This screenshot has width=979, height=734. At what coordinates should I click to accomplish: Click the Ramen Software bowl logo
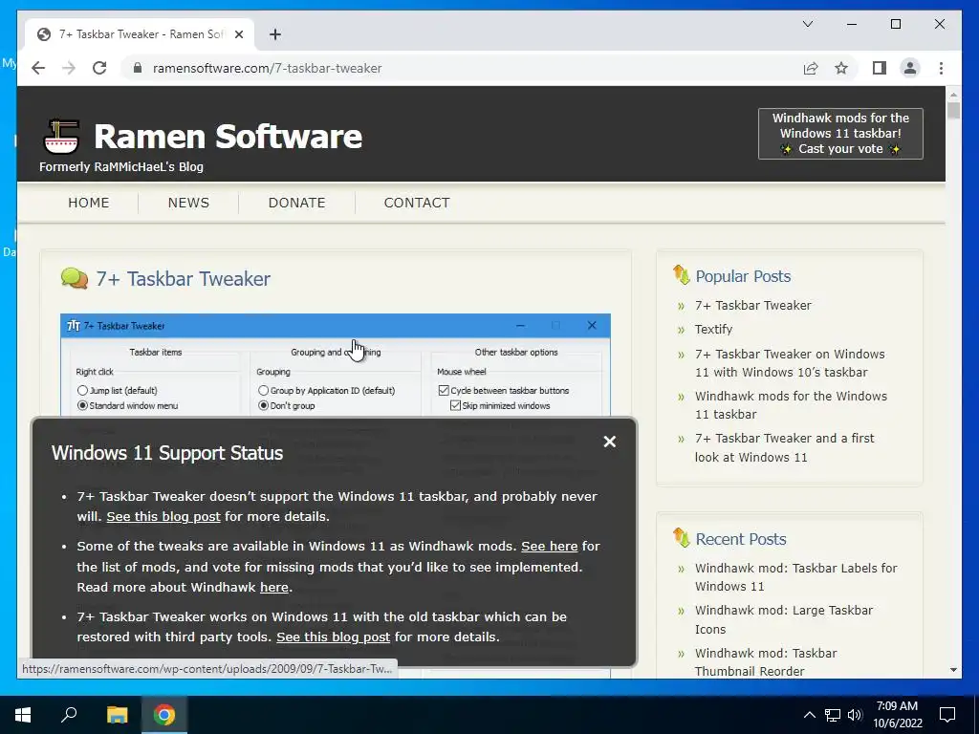61,136
